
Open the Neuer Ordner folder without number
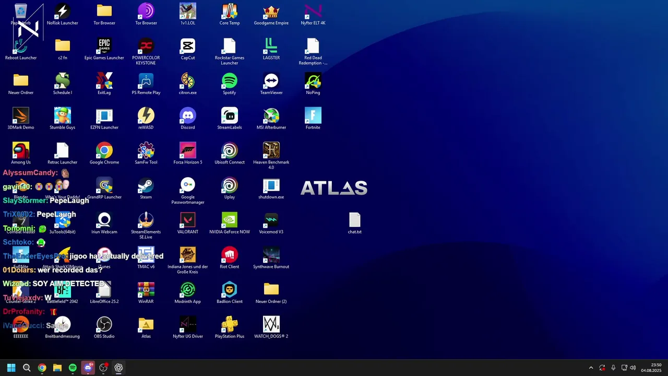21,84
